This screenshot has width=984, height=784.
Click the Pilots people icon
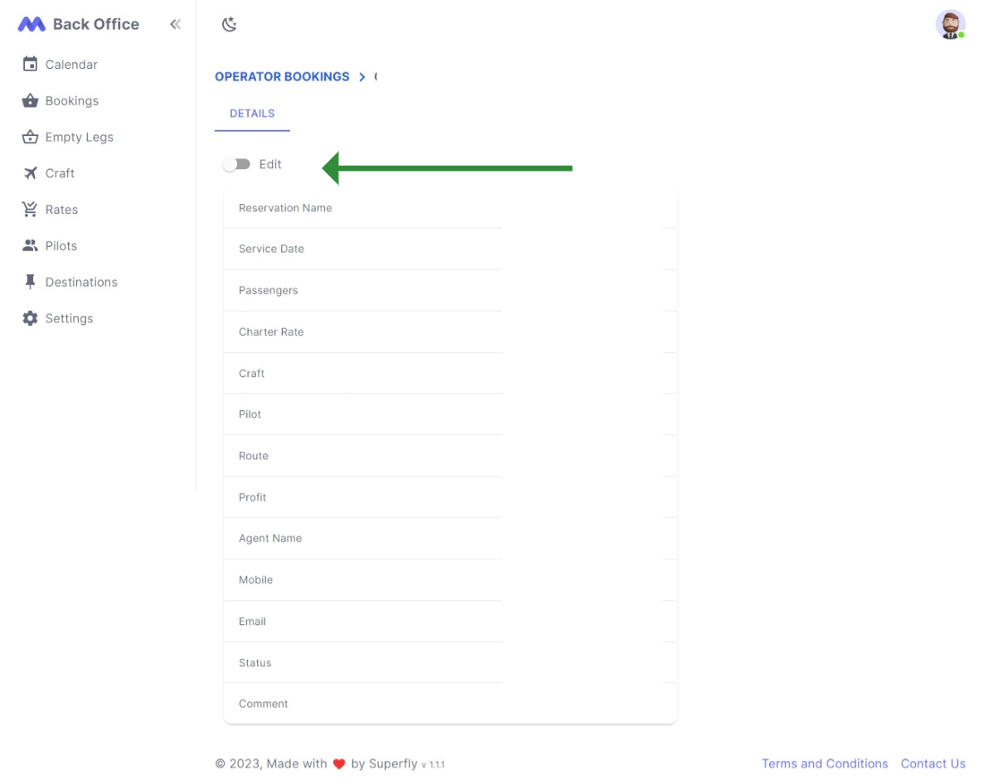[x=30, y=246]
